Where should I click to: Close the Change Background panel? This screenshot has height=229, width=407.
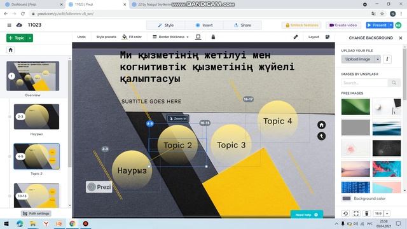click(x=401, y=38)
